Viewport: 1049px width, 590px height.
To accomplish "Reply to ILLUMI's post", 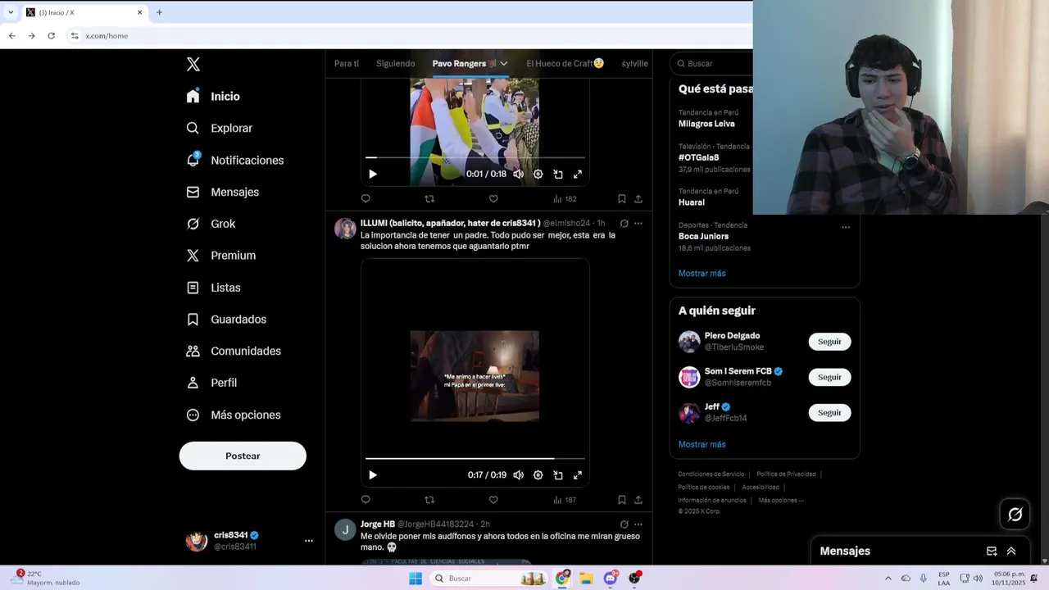I will coord(366,499).
